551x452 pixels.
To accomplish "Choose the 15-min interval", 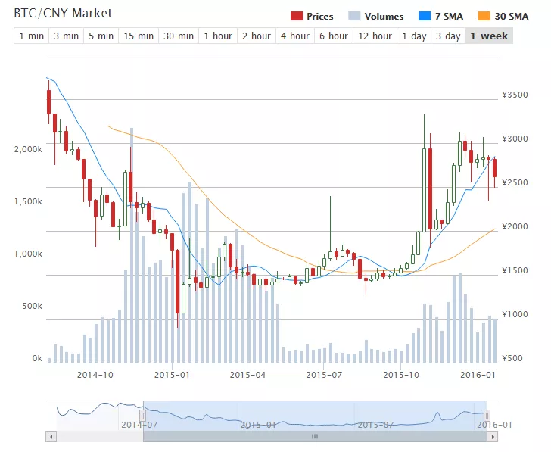I will click(x=139, y=36).
